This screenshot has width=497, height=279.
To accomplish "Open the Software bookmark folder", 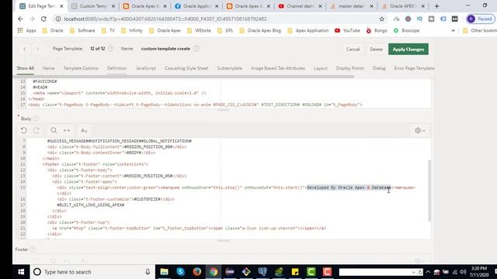I will pyautogui.click(x=82, y=30).
